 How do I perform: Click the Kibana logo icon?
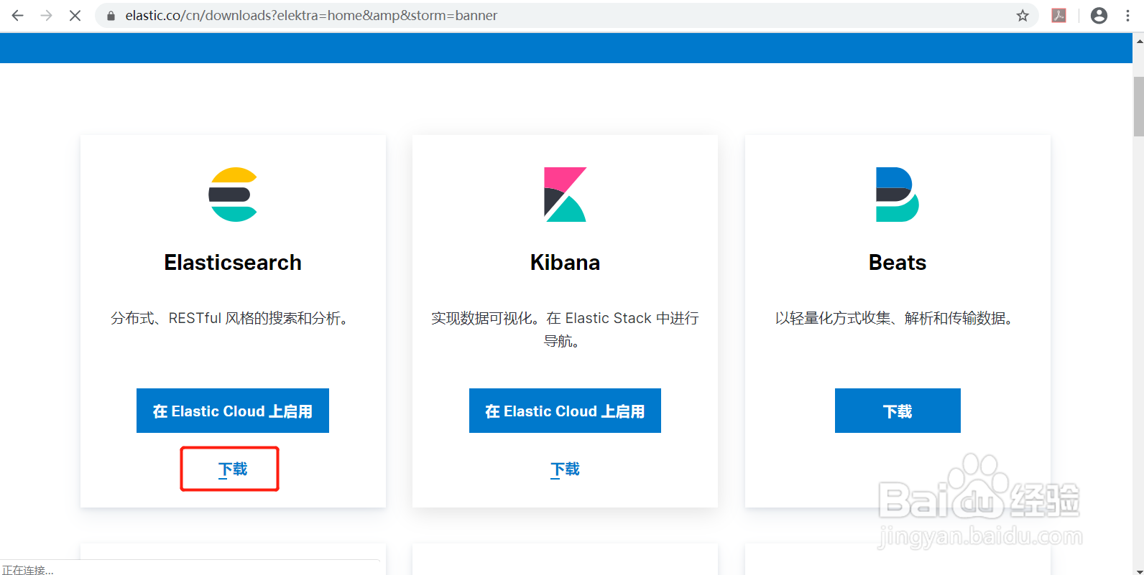tap(566, 195)
